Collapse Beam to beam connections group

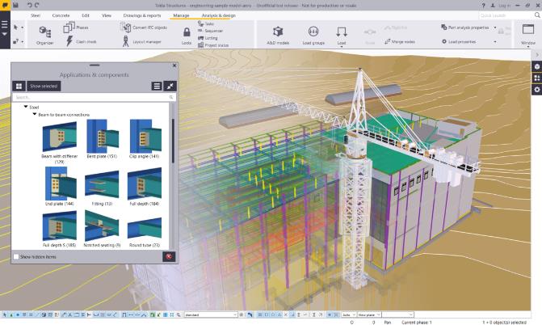coord(34,114)
